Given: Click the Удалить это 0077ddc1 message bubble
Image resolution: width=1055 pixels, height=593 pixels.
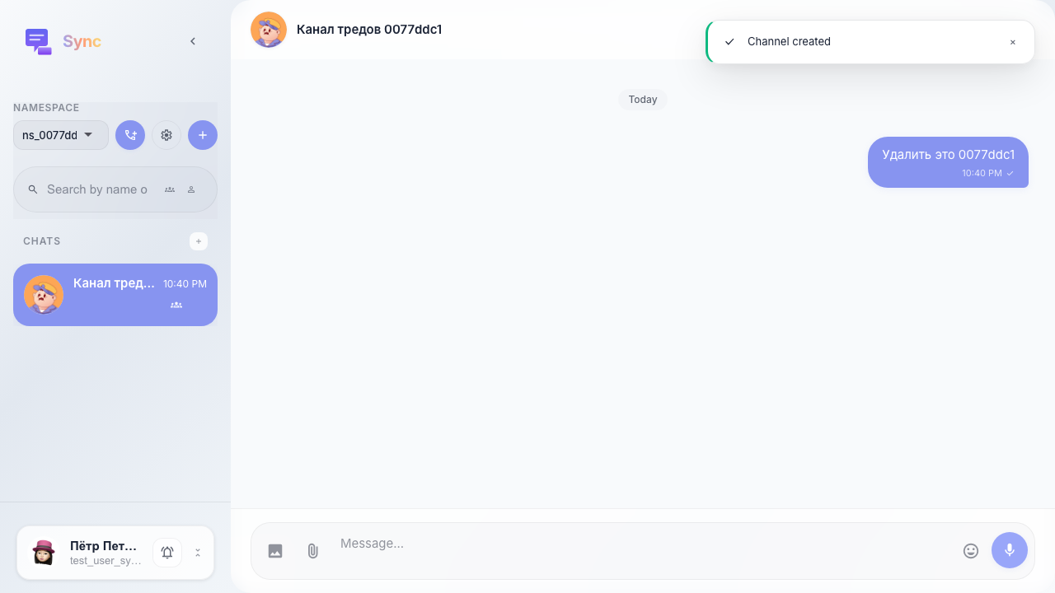Looking at the screenshot, I should point(948,162).
